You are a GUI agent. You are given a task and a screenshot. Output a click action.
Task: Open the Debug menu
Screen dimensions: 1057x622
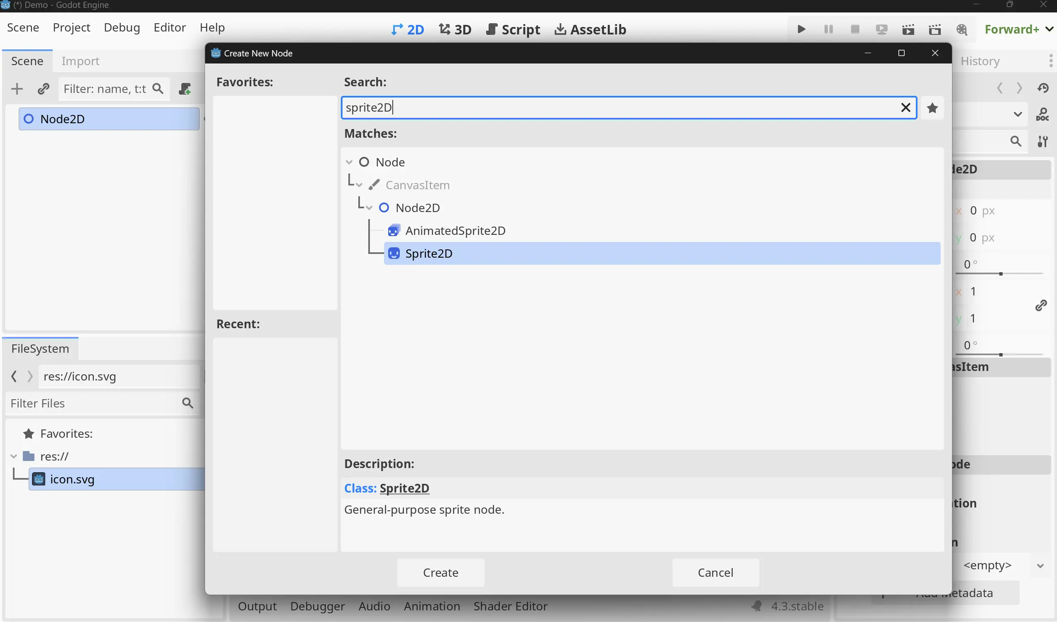point(122,28)
